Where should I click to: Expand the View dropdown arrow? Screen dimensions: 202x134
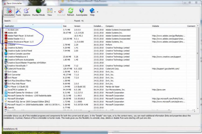[55, 12]
